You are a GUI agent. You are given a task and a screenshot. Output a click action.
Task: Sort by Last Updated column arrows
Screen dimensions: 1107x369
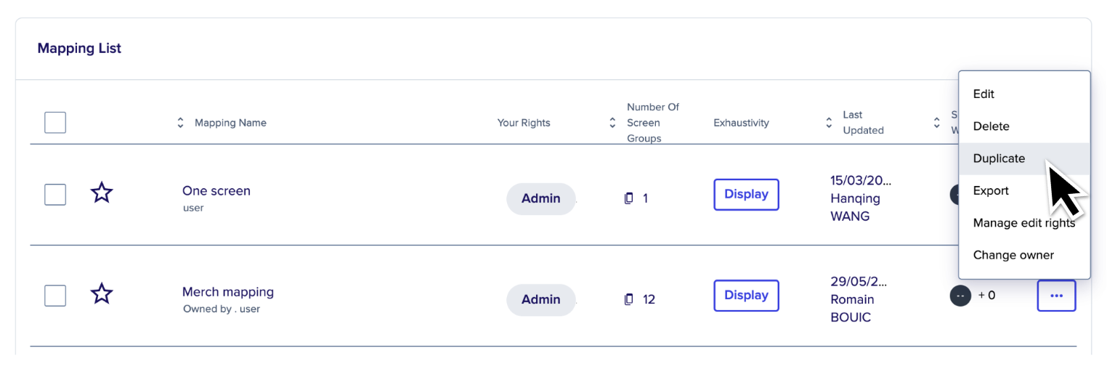pyautogui.click(x=829, y=123)
